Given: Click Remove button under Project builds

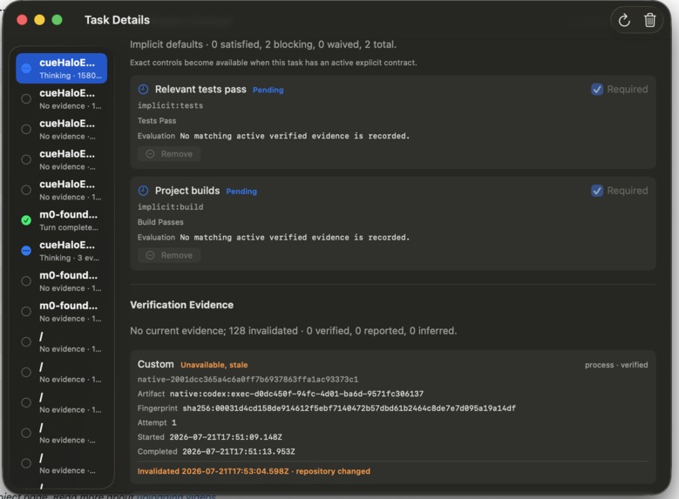Looking at the screenshot, I should pos(169,255).
